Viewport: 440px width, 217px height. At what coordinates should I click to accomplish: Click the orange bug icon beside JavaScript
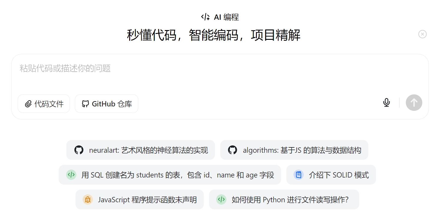point(88,200)
